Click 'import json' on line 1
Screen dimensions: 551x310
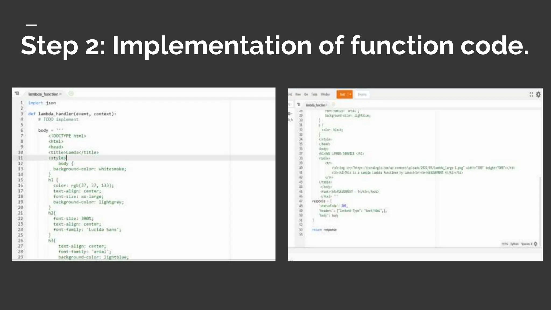[x=42, y=103]
